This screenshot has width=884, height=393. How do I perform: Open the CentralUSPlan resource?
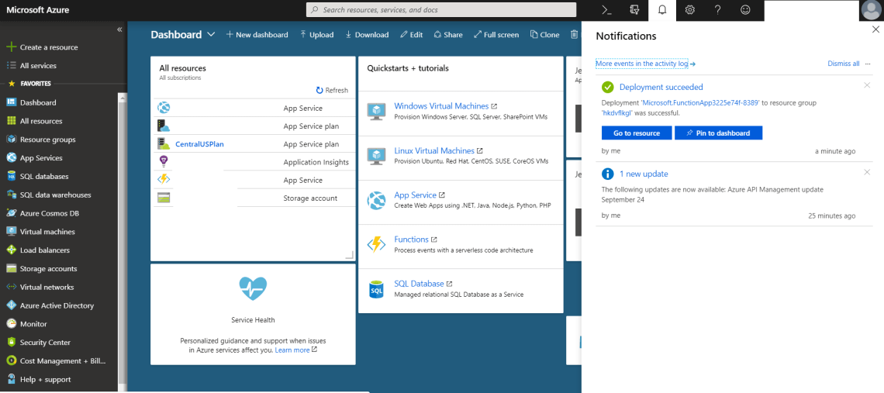point(199,143)
